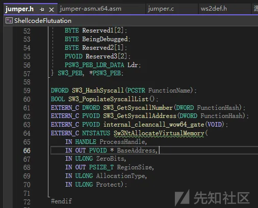The image size is (258, 208).
Task: Select the ws2def.h tab
Action: [x=214, y=9]
